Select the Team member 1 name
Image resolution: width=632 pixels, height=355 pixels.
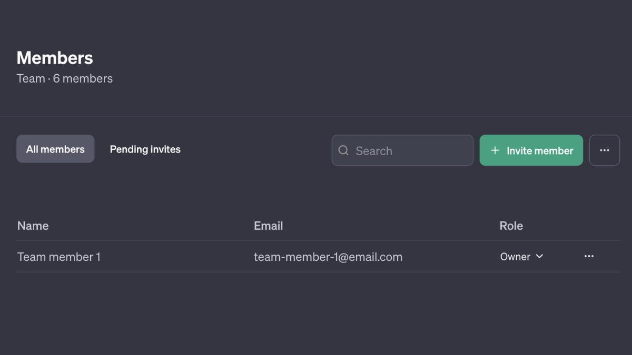point(59,257)
